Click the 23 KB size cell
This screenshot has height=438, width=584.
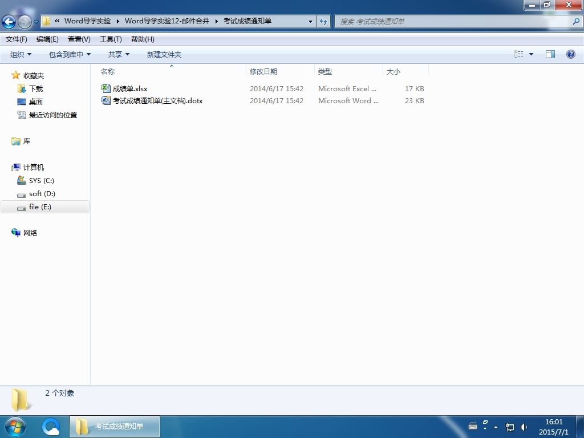point(414,100)
